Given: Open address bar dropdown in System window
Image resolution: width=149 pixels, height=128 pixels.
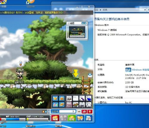Looking at the screenshot, I should [x=145, y=10].
